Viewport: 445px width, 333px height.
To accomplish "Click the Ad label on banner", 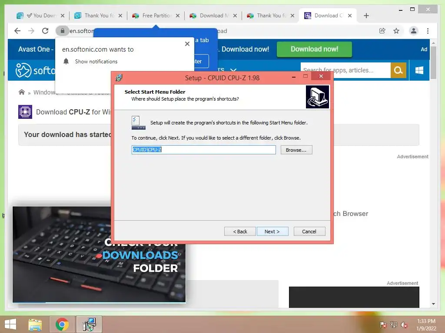I will click(x=424, y=49).
